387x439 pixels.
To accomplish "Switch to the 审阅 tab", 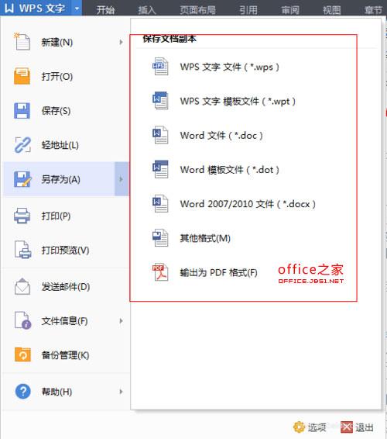I will point(290,10).
